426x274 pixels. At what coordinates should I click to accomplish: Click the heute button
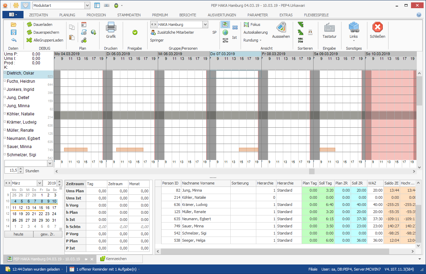point(18,234)
